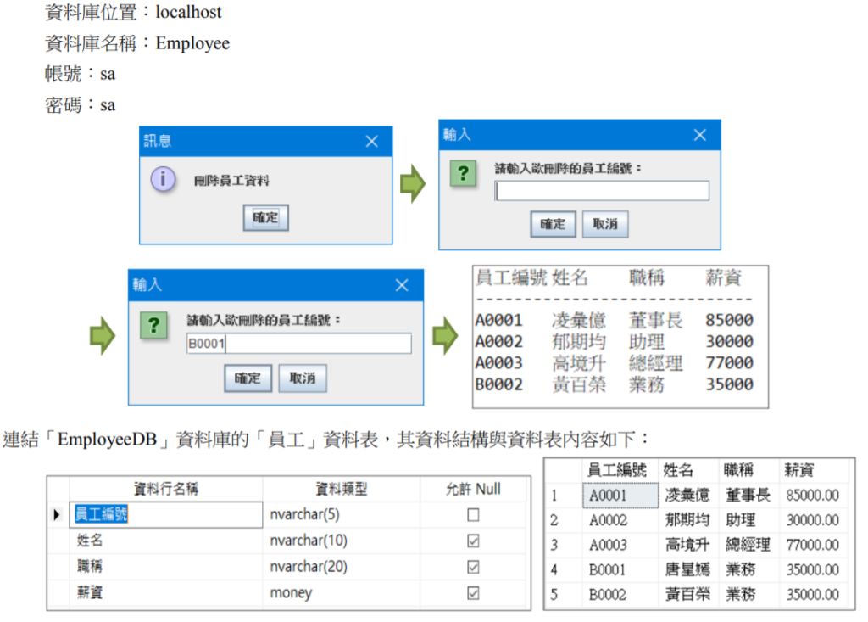
Task: Click the question mark icon beside the B0001 input
Action: point(153,326)
